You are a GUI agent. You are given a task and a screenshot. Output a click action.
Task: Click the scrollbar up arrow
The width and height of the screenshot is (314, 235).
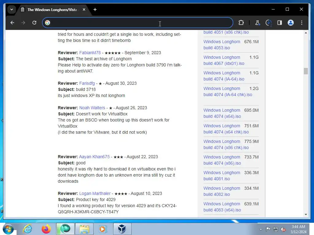coord(306,32)
